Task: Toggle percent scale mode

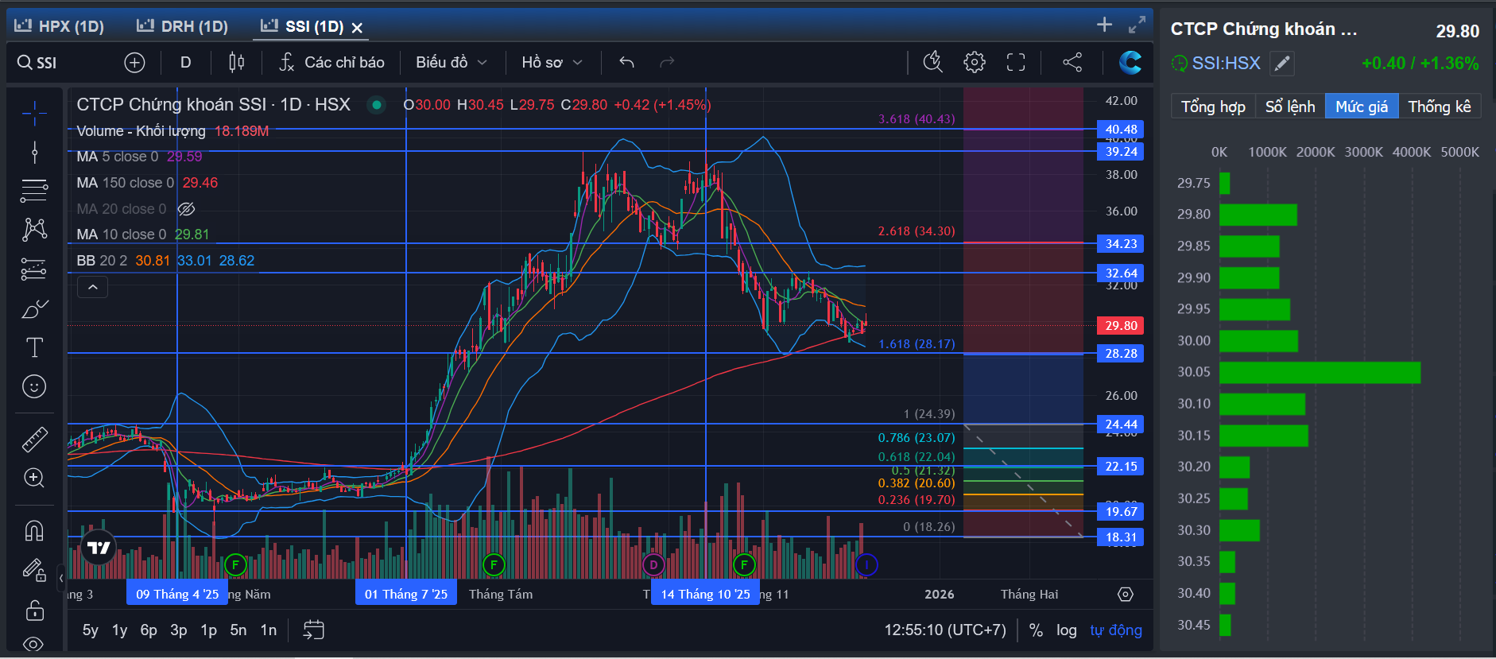Action: (x=1036, y=630)
